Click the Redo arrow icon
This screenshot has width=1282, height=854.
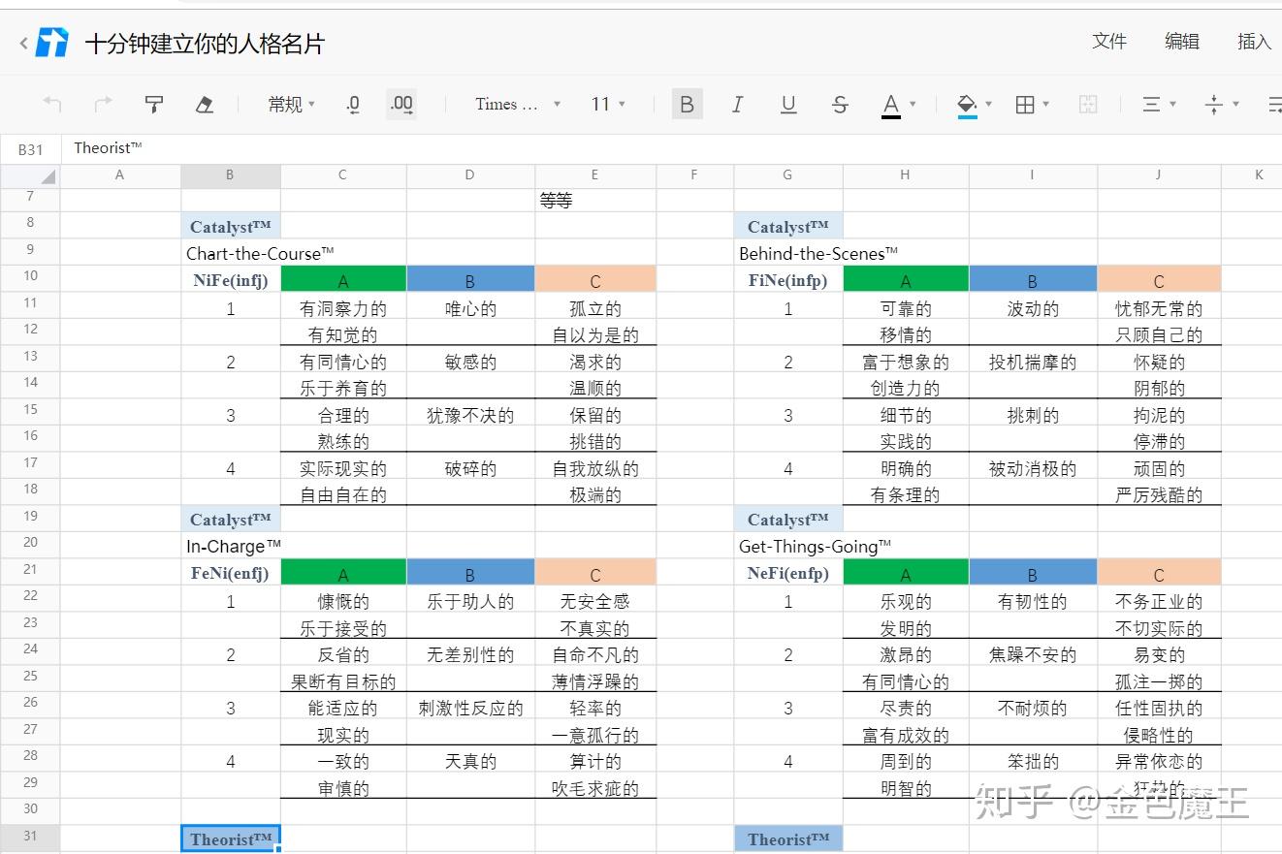pyautogui.click(x=103, y=104)
